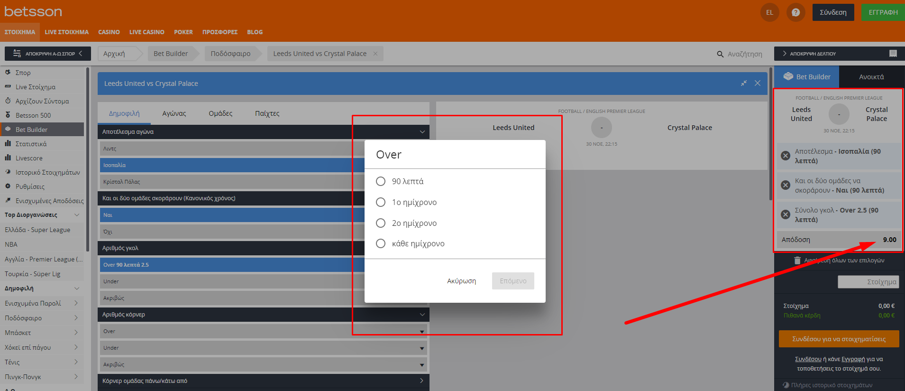Click the Livescore sidebar icon
905x391 pixels.
[x=8, y=158]
